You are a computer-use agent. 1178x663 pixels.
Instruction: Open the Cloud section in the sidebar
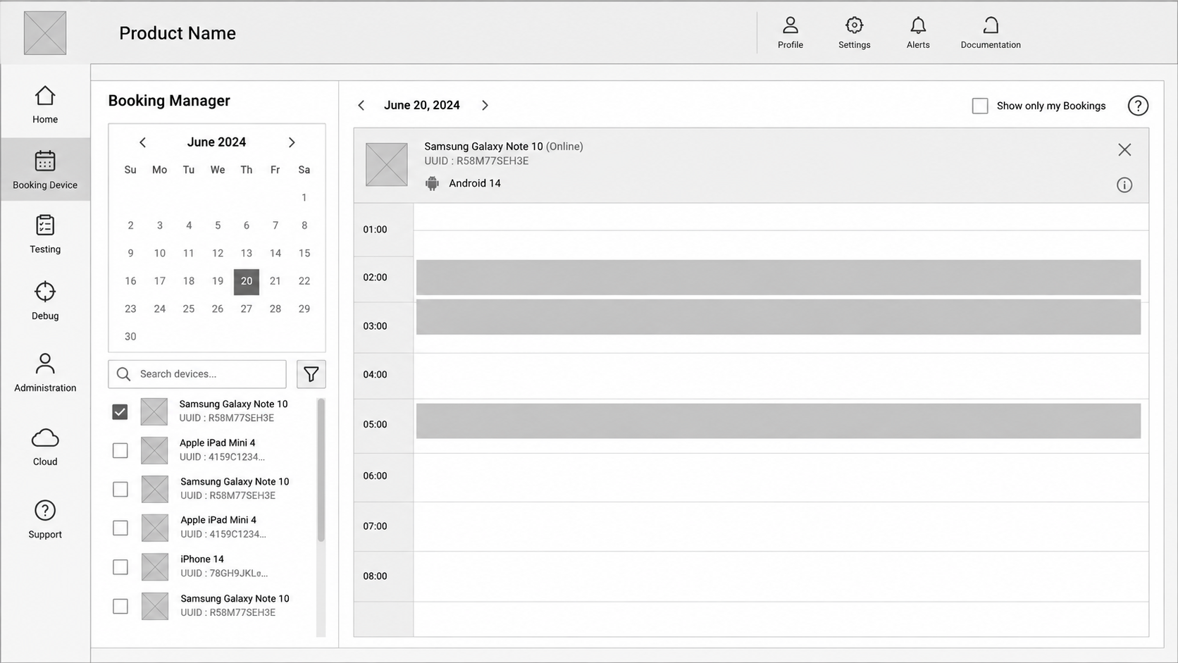[x=45, y=447]
